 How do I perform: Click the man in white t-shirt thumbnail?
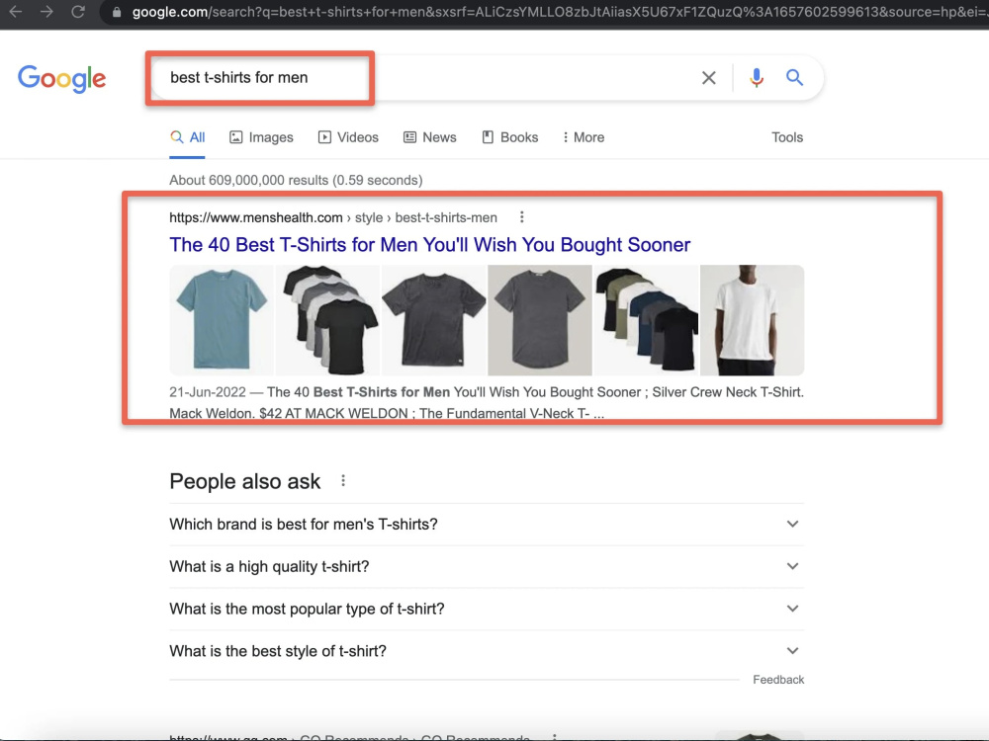point(752,320)
